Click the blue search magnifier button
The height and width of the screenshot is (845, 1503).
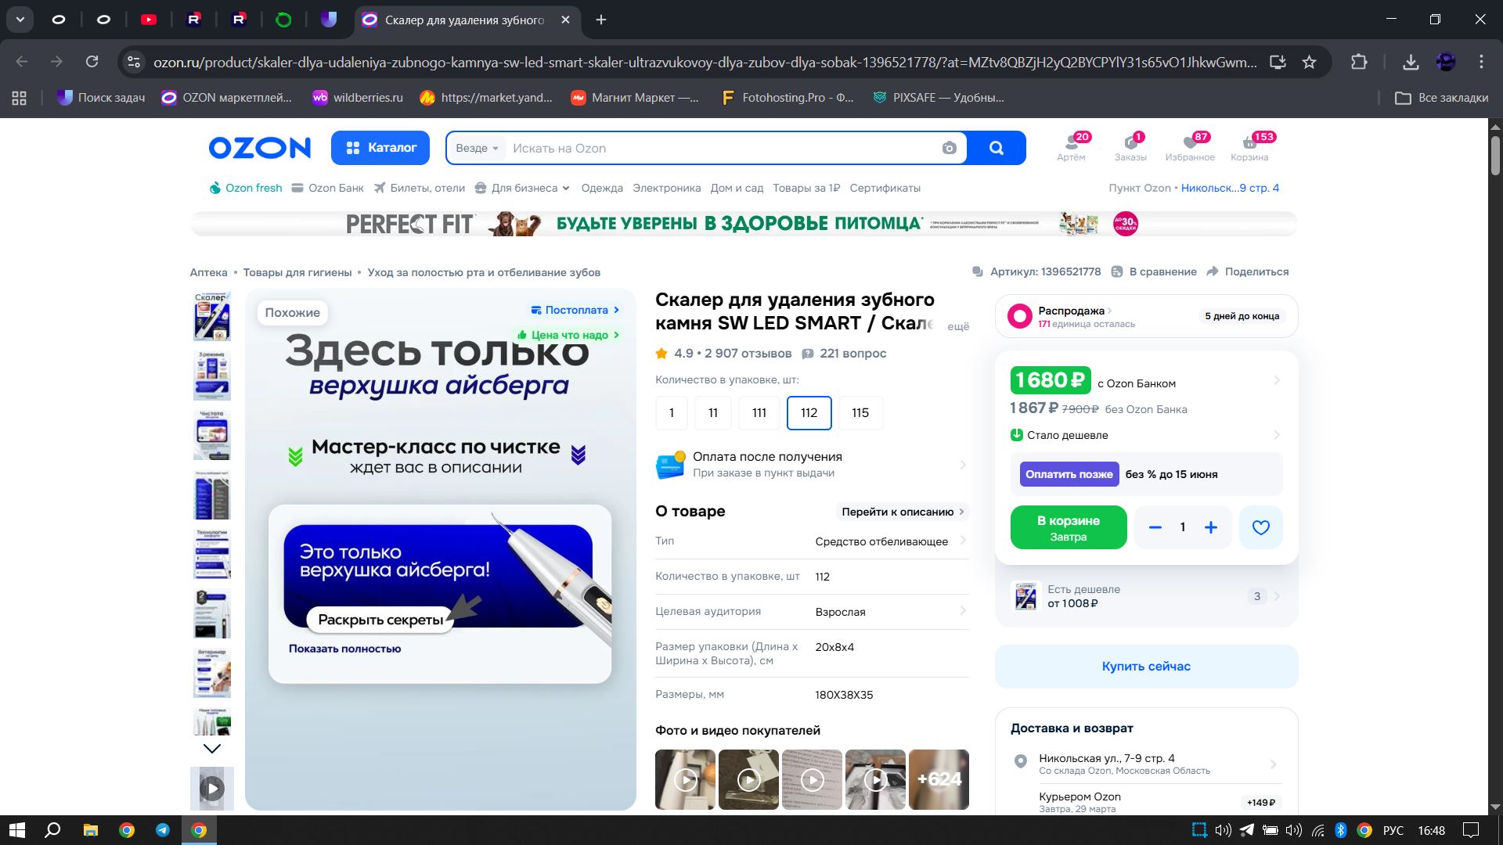coord(996,148)
